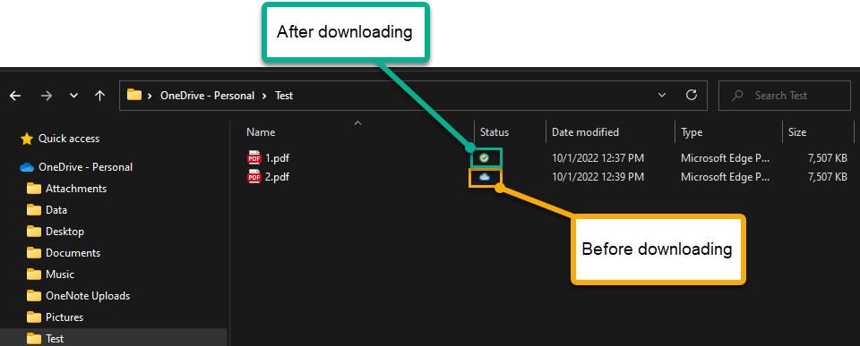The width and height of the screenshot is (860, 346).
Task: Select OneDrive - Personal in sidebar
Action: 86,167
